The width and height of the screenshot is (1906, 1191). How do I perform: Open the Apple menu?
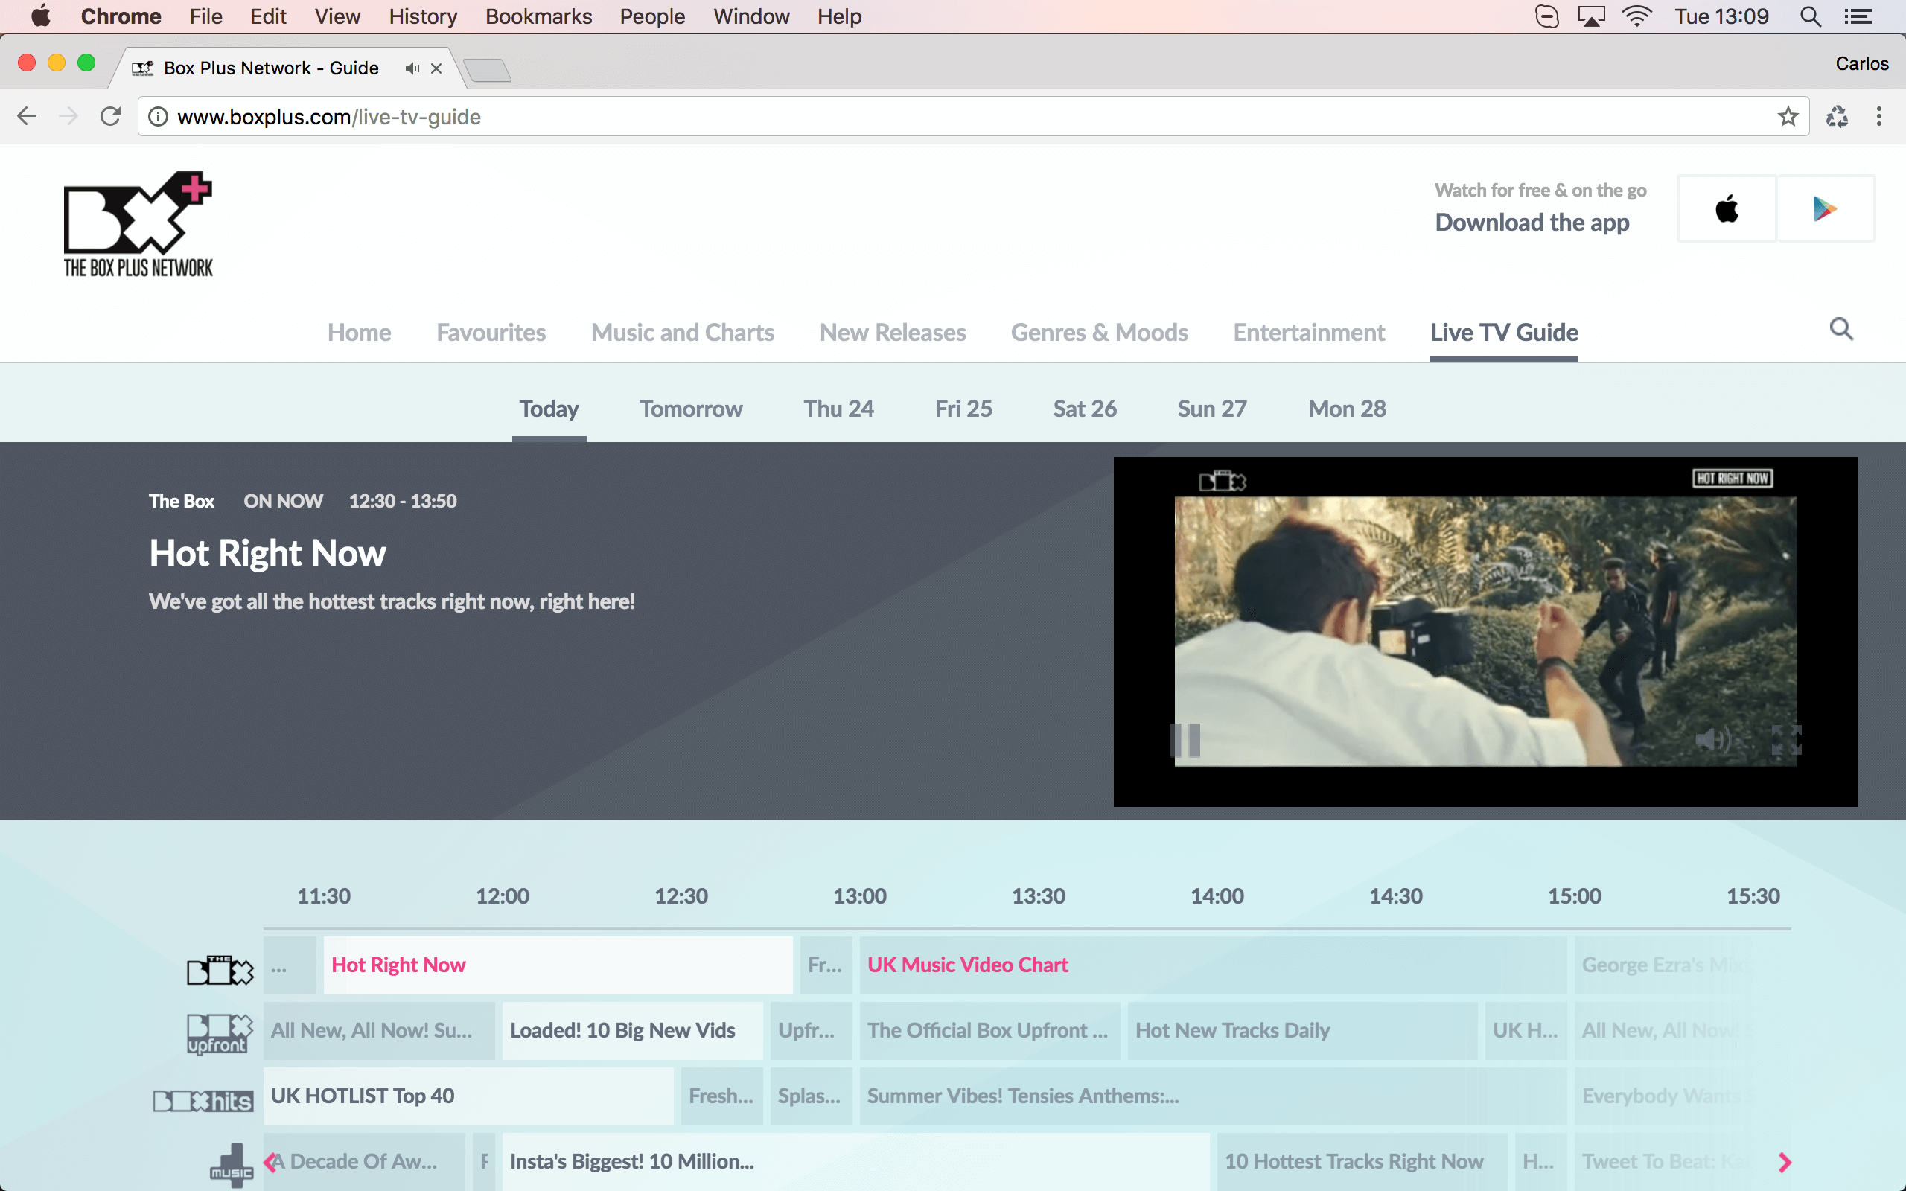click(x=40, y=16)
